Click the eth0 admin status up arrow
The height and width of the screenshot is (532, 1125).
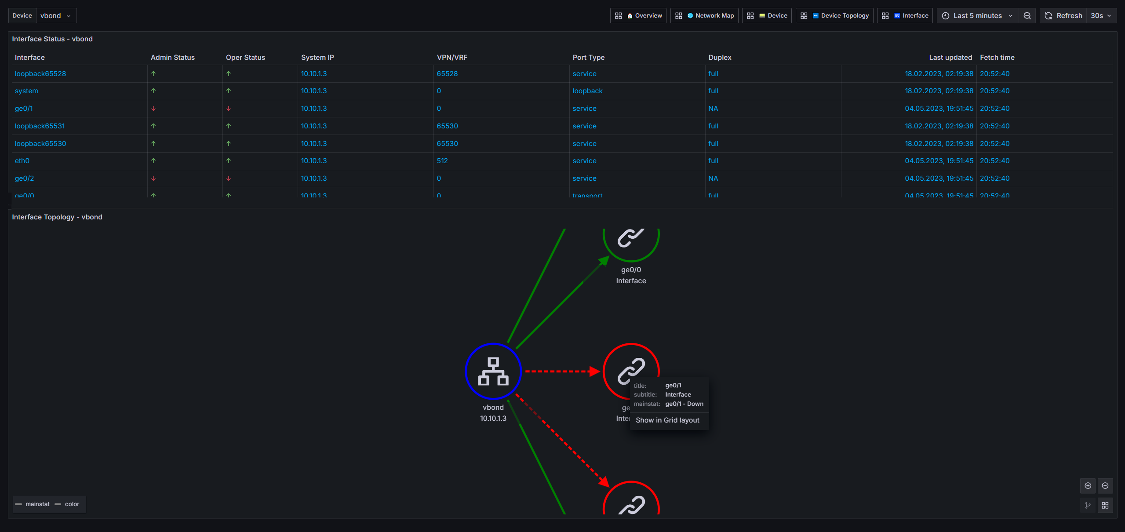pos(153,161)
